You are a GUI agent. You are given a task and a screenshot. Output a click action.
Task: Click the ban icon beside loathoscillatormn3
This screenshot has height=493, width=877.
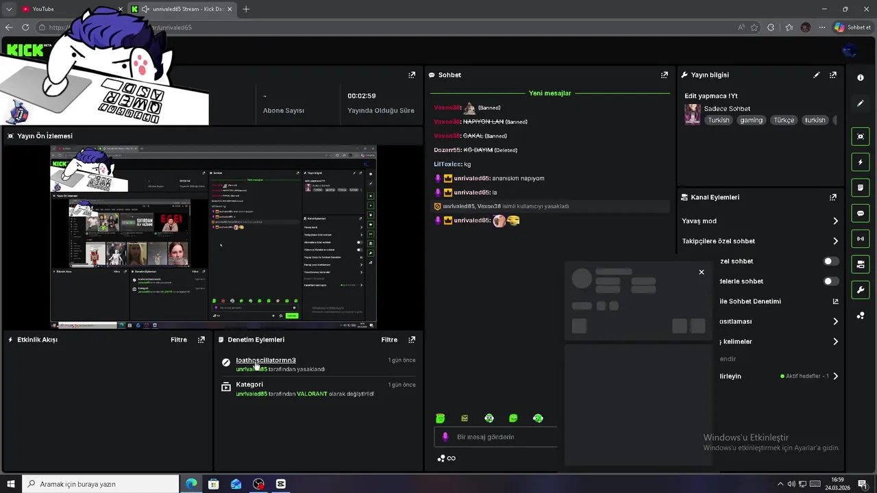pyautogui.click(x=226, y=362)
